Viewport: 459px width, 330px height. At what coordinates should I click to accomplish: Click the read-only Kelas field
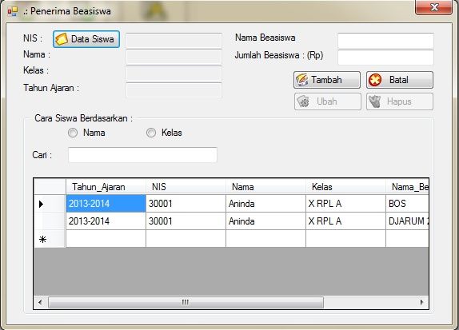click(174, 74)
